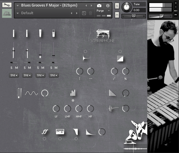Adjust the header L/R pan slider

point(134,16)
